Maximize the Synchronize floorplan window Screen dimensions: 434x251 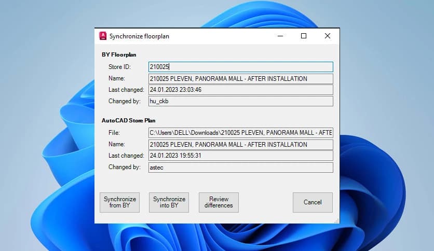point(304,36)
